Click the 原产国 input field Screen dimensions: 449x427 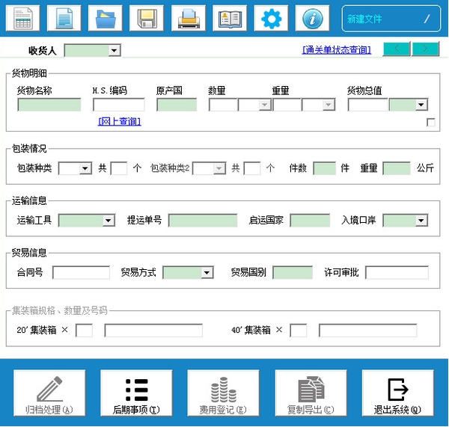tap(177, 105)
